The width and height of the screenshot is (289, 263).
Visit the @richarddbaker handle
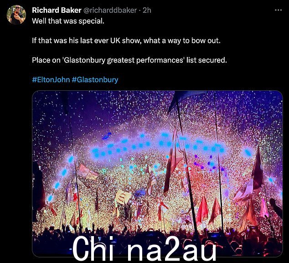pos(110,10)
